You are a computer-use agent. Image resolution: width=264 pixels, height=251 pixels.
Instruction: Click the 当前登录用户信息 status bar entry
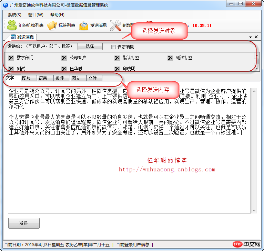click(133, 244)
